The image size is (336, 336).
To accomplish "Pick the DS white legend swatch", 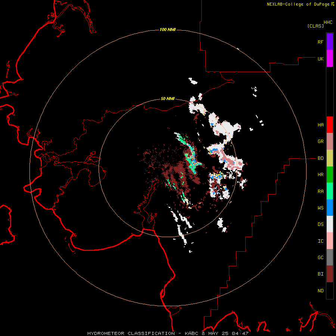I will (x=330, y=224).
